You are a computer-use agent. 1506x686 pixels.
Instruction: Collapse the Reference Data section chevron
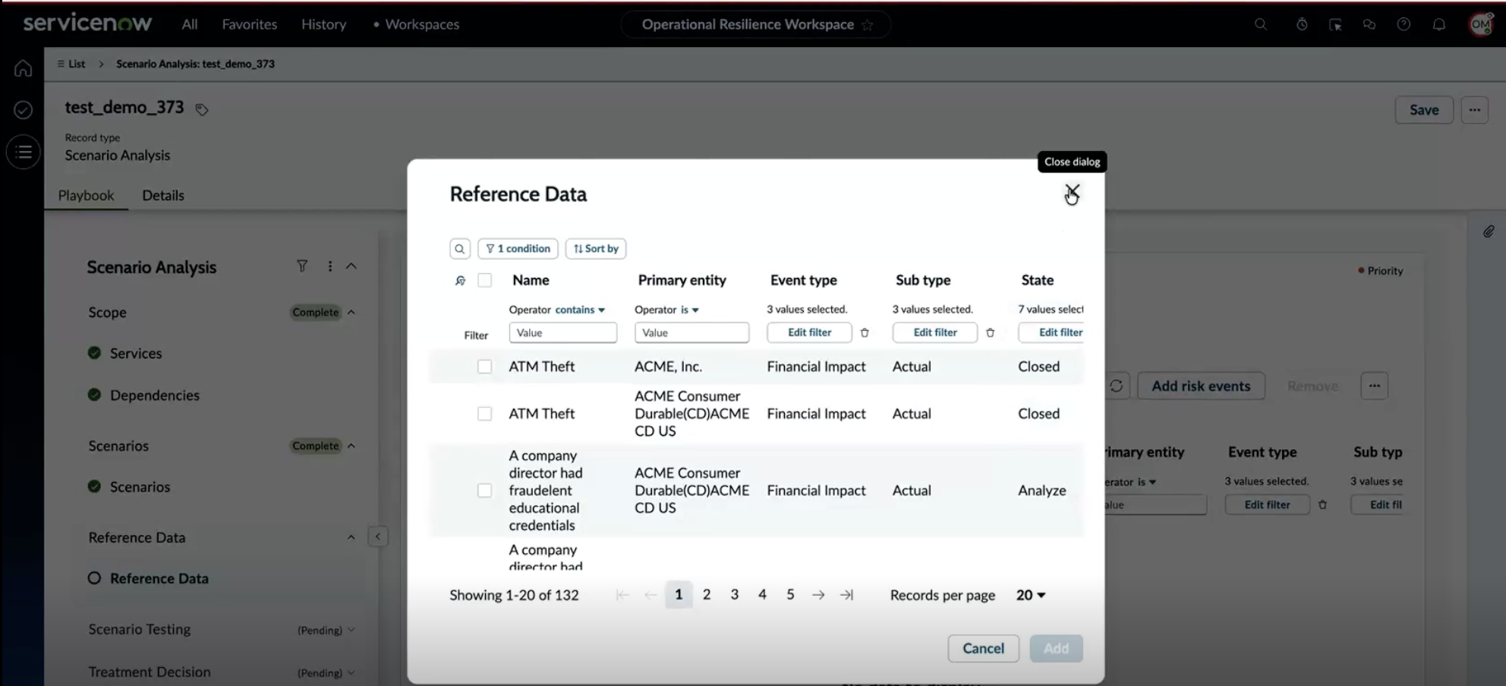(x=351, y=537)
